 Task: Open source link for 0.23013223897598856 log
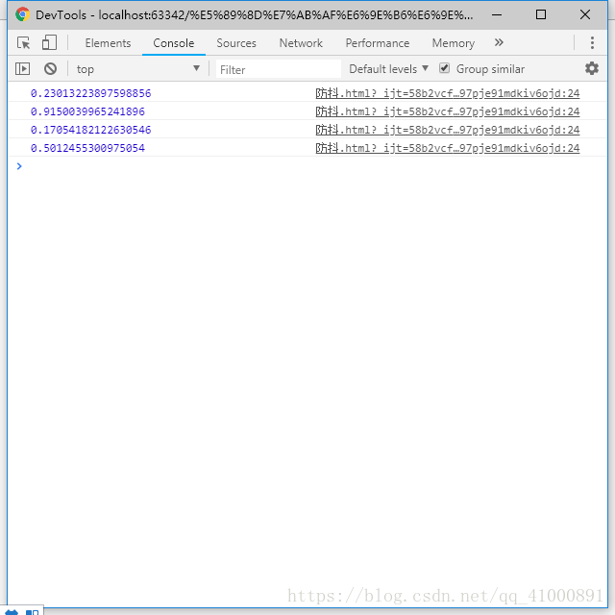pos(448,93)
